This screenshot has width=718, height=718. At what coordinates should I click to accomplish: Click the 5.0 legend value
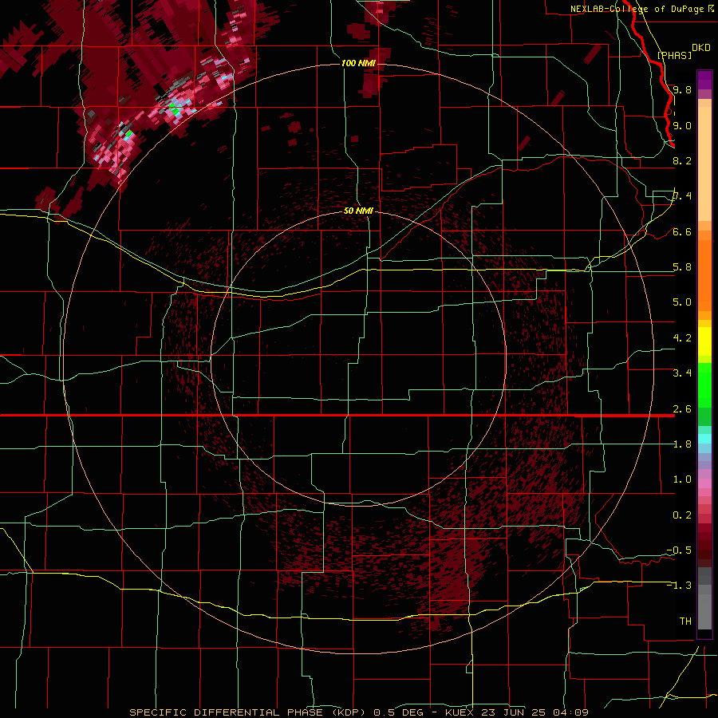pos(682,302)
